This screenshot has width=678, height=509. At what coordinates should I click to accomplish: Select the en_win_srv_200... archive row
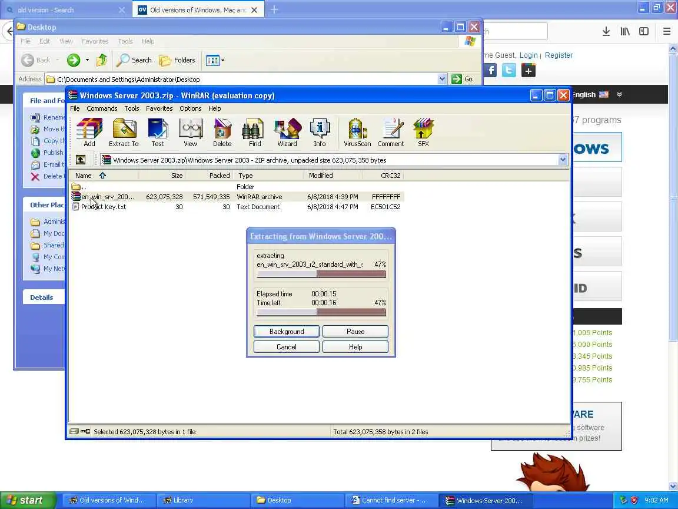(x=237, y=197)
